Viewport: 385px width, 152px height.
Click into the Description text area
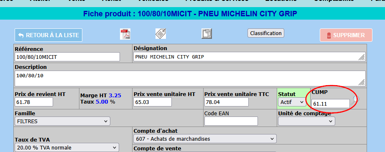click(x=190, y=79)
